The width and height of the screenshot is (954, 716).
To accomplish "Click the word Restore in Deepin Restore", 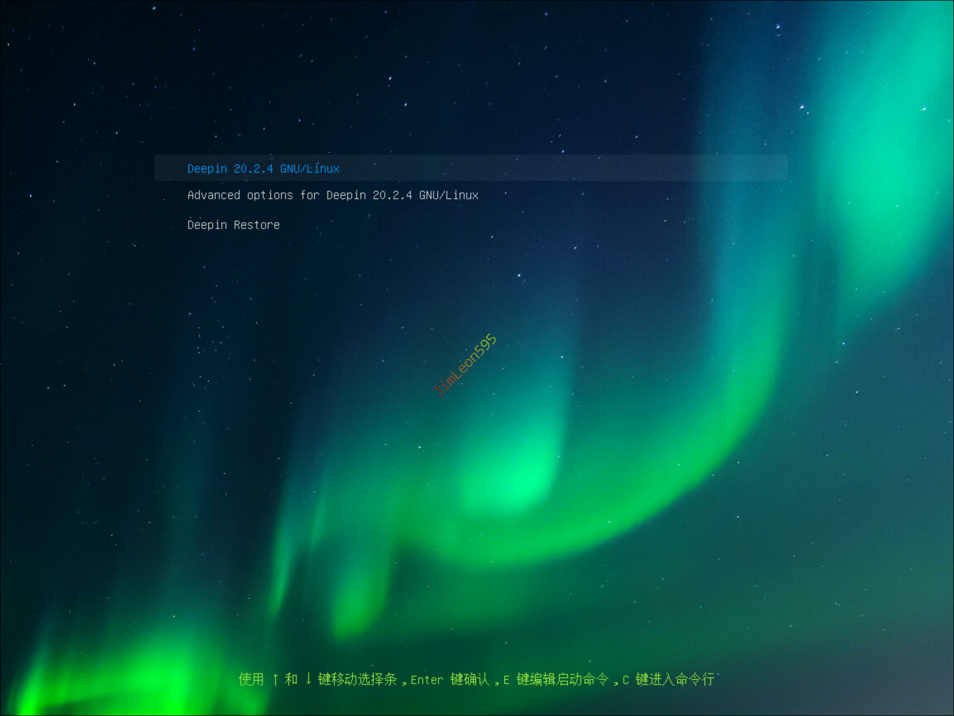I will click(x=256, y=225).
